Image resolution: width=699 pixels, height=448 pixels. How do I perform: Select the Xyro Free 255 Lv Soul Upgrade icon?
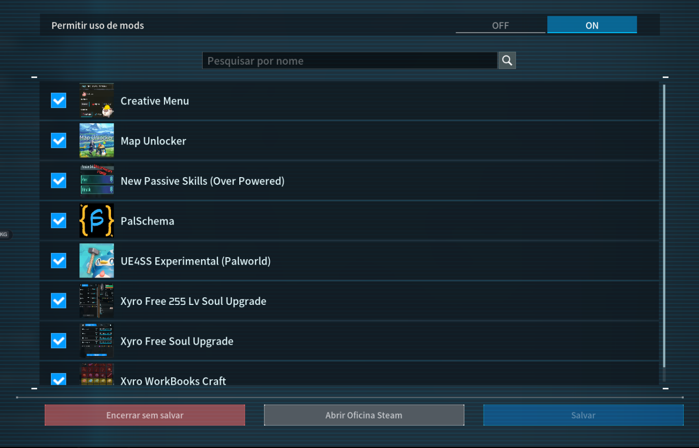96,300
